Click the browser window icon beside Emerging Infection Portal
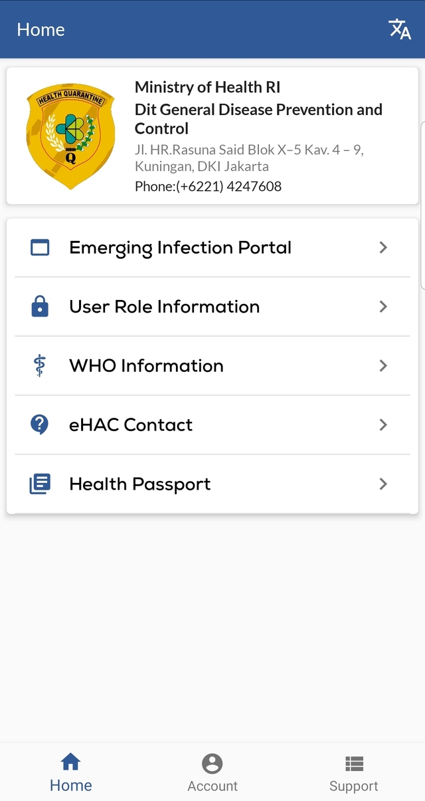This screenshot has height=801, width=425. point(40,247)
